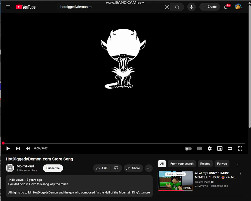Open the Create button
This screenshot has height=201, width=251.
click(209, 7)
